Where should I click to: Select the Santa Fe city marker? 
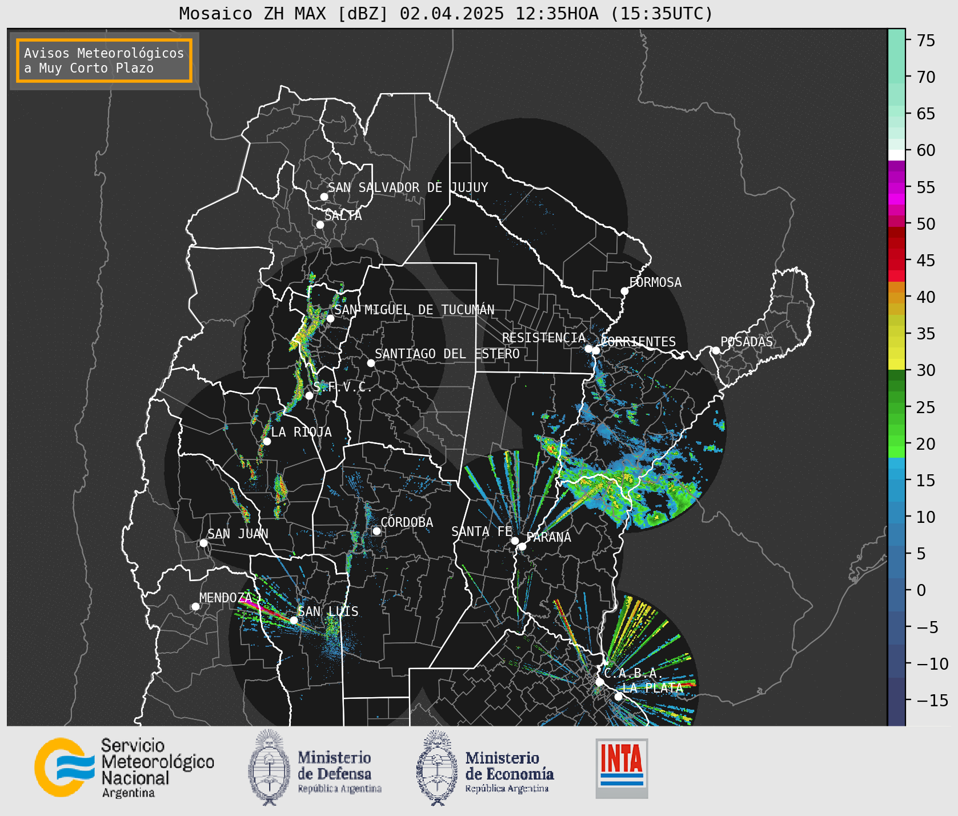[x=515, y=541]
